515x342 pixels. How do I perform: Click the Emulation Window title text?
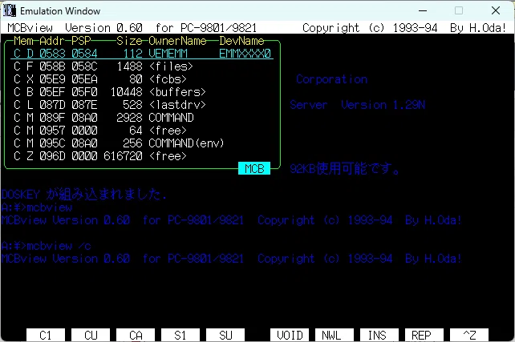coord(60,11)
